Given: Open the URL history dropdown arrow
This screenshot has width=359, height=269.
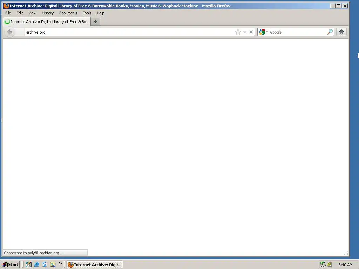Looking at the screenshot, I should (x=245, y=32).
